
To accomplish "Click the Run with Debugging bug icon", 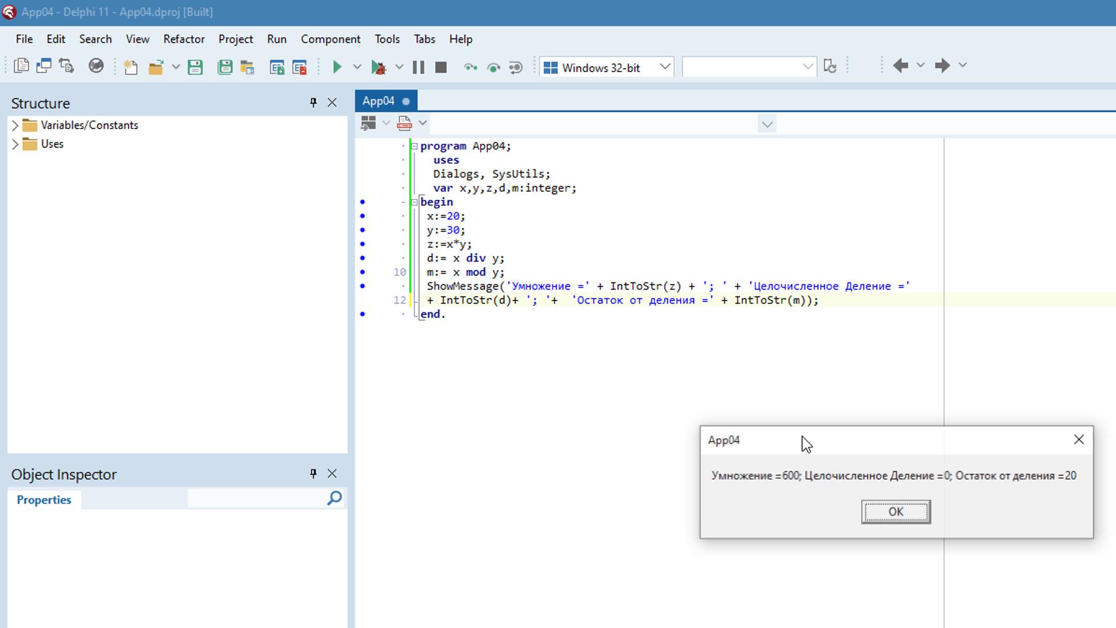I will click(378, 67).
